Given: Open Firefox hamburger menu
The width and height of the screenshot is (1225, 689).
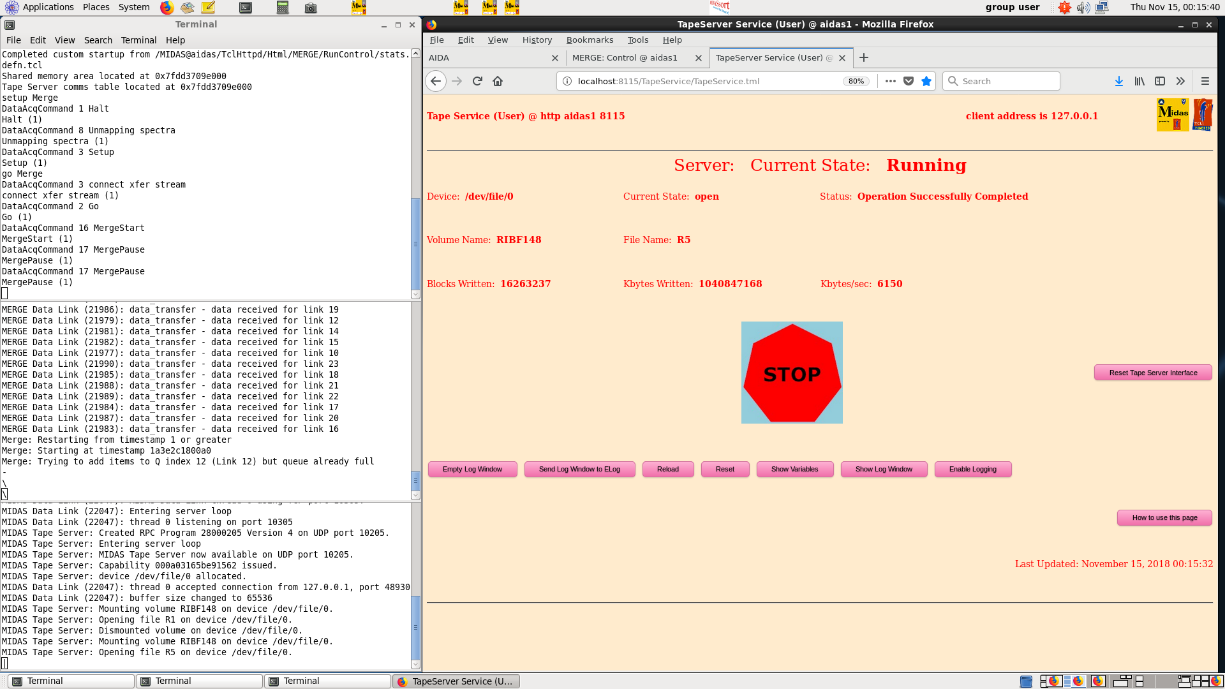Looking at the screenshot, I should click(x=1205, y=81).
